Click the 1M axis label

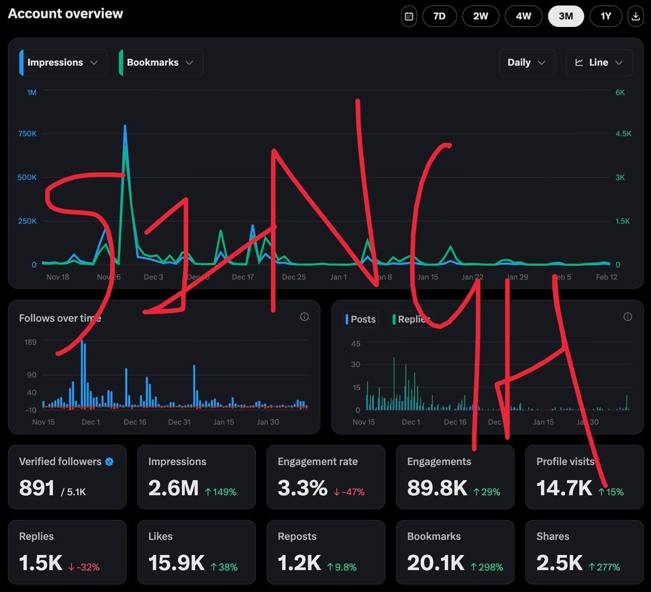pos(32,93)
